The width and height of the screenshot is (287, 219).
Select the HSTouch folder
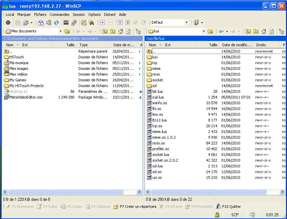pyautogui.click(x=17, y=57)
